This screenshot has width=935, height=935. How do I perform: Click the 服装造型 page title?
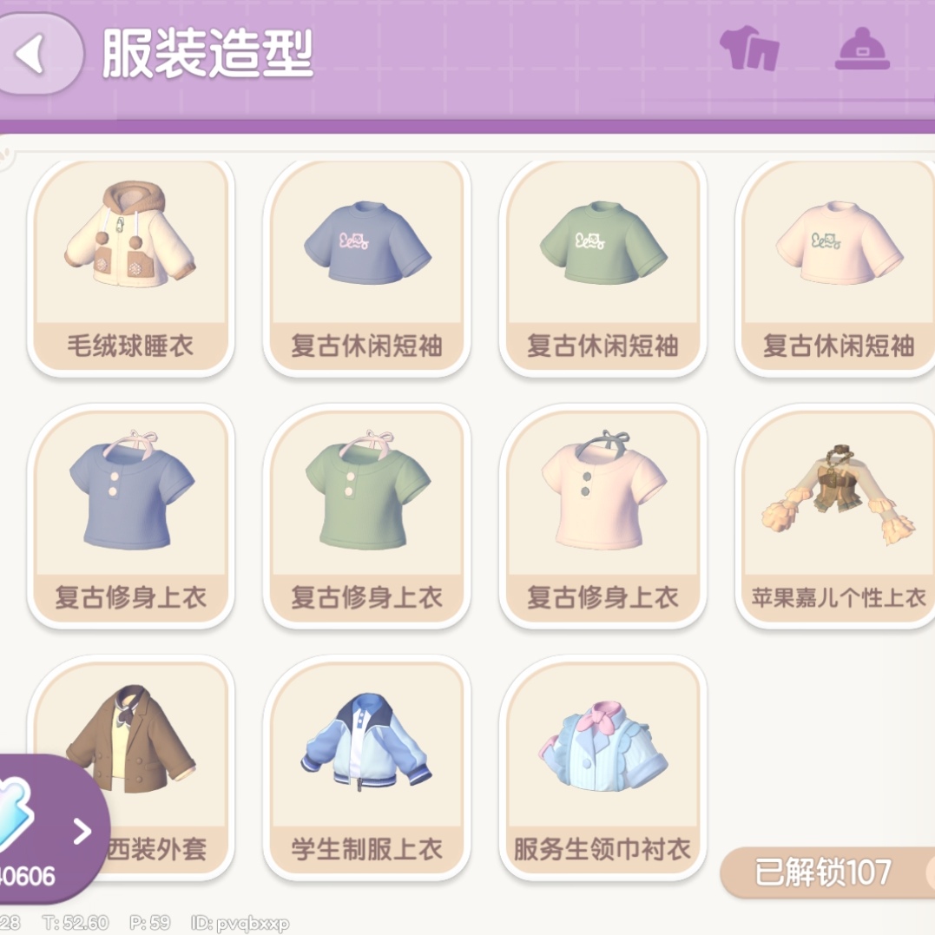[x=207, y=54]
